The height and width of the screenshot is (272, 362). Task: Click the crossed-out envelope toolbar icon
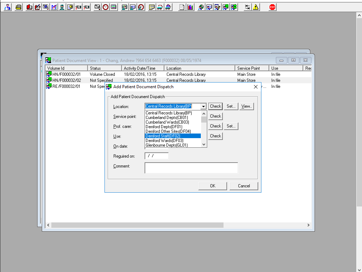click(97, 7)
